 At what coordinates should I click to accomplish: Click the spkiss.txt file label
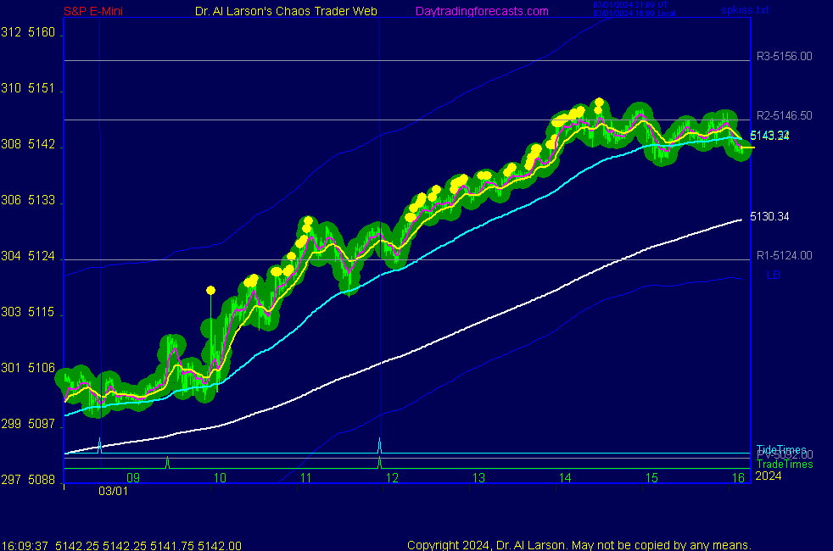[745, 10]
